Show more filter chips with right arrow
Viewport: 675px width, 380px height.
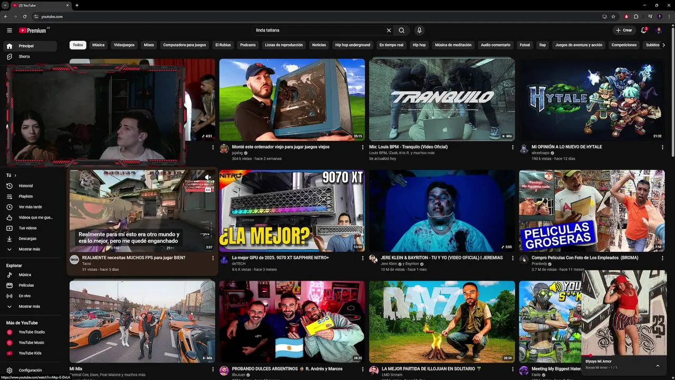point(663,45)
